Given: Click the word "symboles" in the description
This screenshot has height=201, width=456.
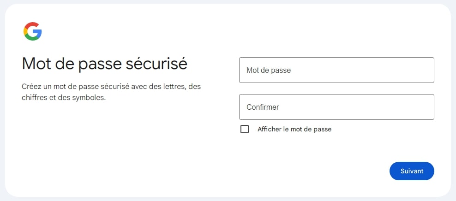Looking at the screenshot, I should point(91,98).
